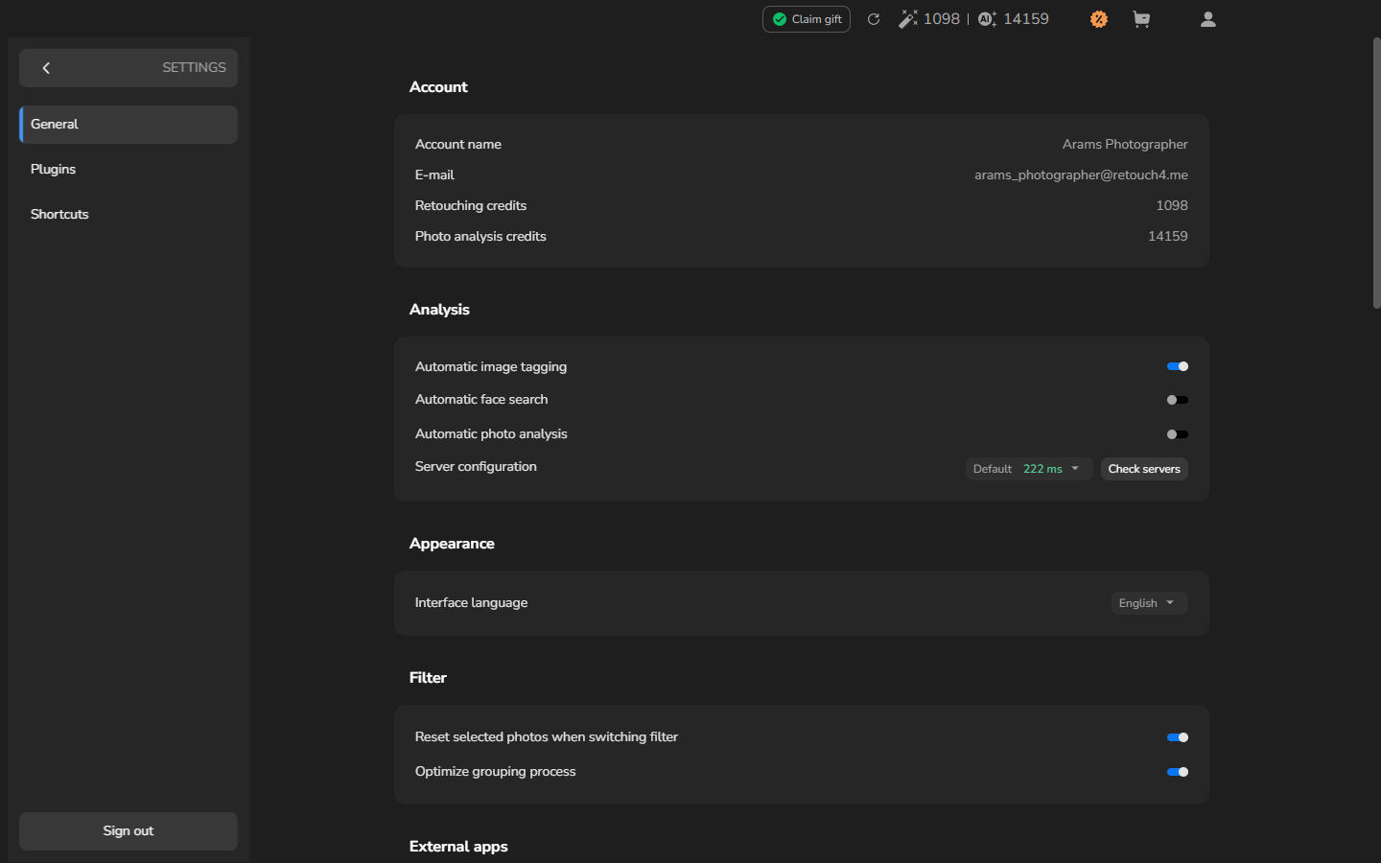This screenshot has width=1381, height=863.
Task: Click the Retouching credits value 1098 in Account
Action: click(x=1172, y=206)
